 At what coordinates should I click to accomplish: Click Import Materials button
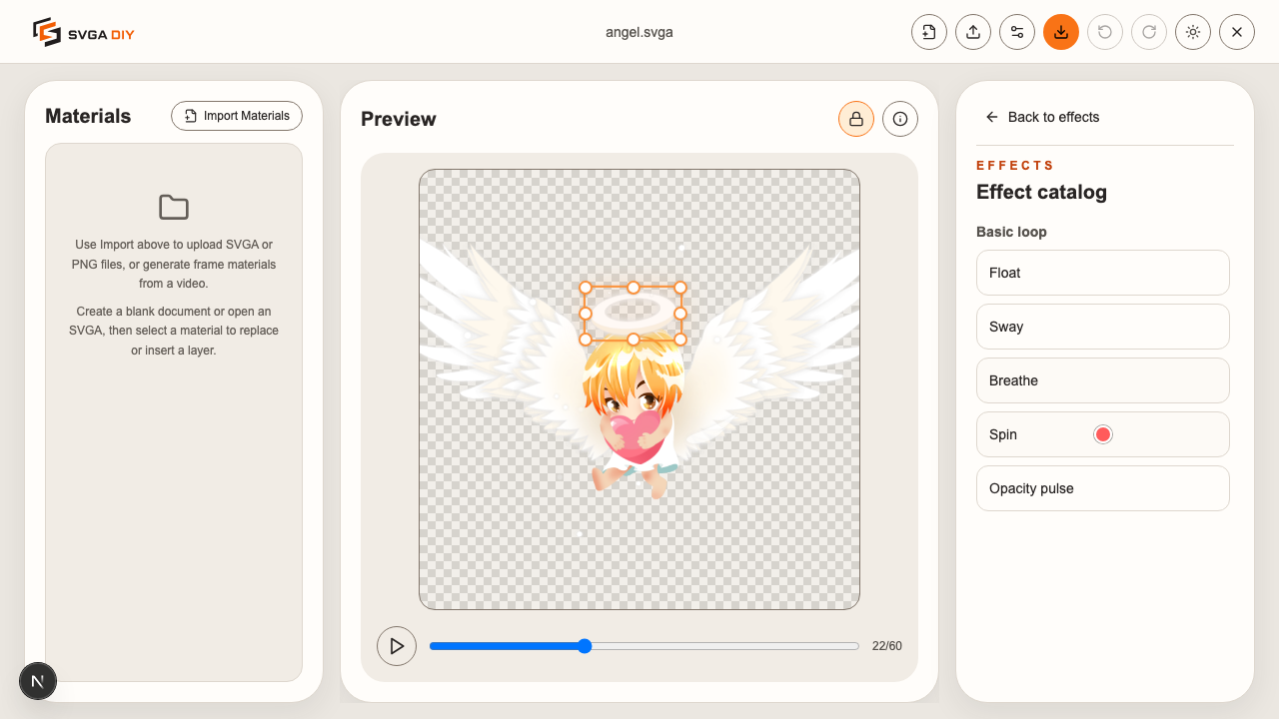click(237, 116)
